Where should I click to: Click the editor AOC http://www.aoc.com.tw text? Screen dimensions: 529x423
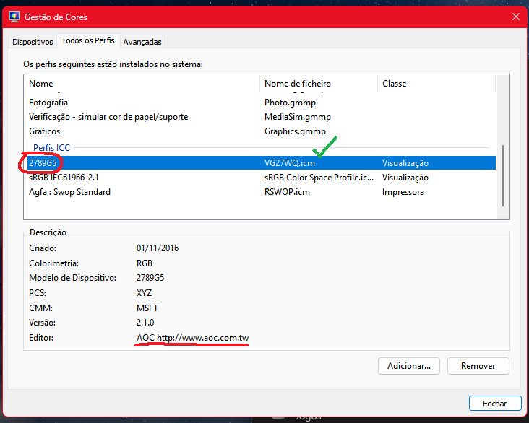[x=193, y=338]
